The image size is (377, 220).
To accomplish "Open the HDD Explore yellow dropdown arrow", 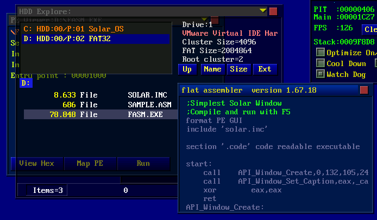I will click(x=263, y=11).
